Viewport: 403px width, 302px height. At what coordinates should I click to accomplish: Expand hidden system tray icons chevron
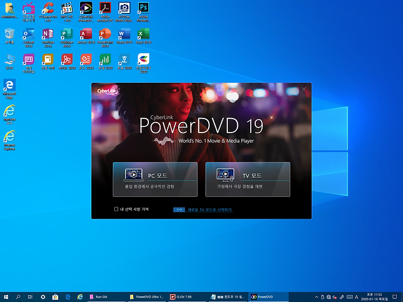coord(316,297)
